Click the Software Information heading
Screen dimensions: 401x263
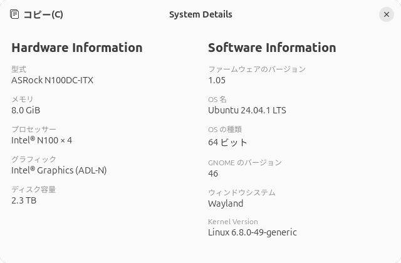pyautogui.click(x=272, y=48)
